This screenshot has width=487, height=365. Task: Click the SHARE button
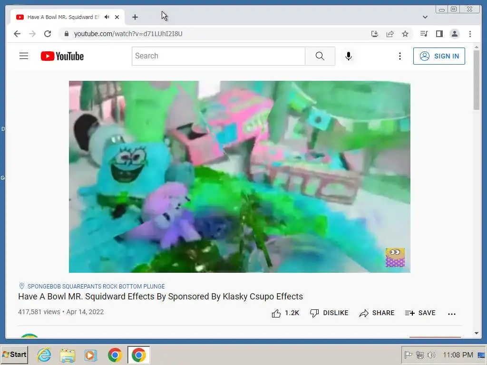coord(377,313)
